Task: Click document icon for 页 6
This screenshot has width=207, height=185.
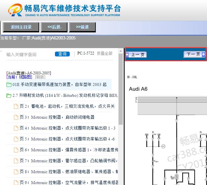Action: (x=16, y=150)
